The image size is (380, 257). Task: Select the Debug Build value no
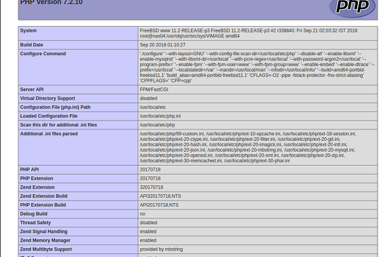pyautogui.click(x=143, y=214)
